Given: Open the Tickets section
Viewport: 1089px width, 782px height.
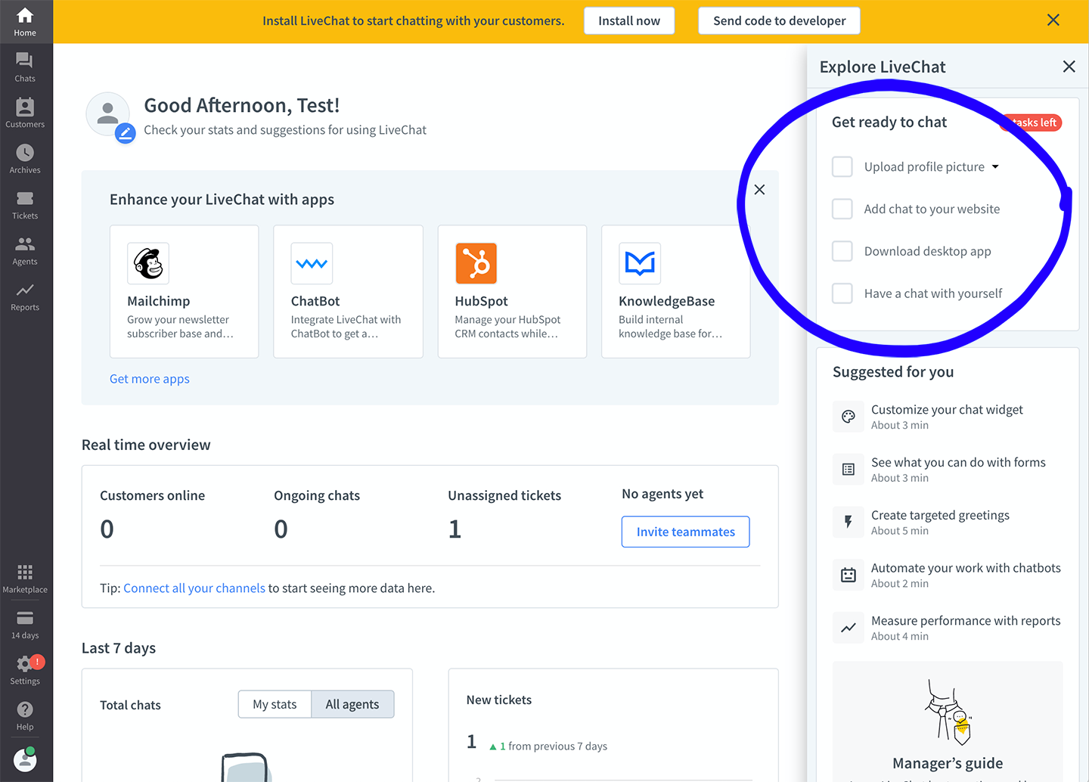Looking at the screenshot, I should (x=25, y=205).
